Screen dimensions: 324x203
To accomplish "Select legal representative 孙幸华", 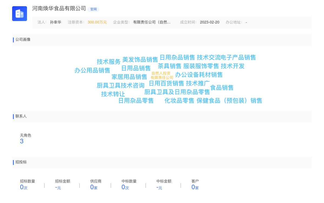I will pyautogui.click(x=56, y=22).
